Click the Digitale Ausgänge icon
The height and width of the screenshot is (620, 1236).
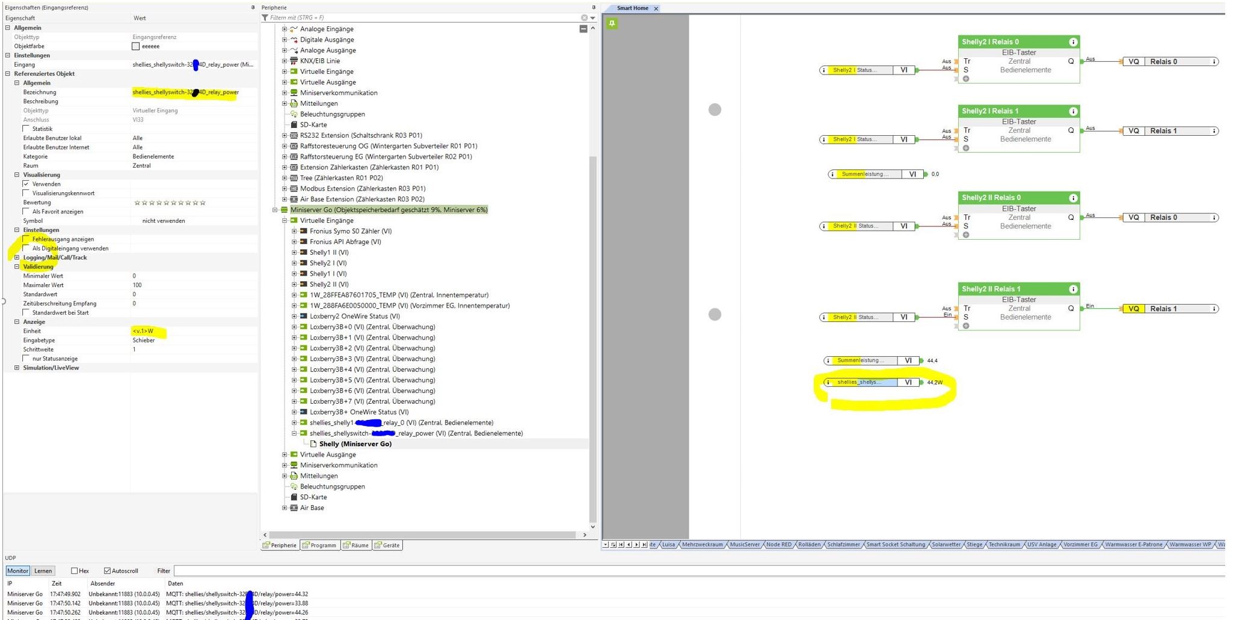click(x=294, y=40)
